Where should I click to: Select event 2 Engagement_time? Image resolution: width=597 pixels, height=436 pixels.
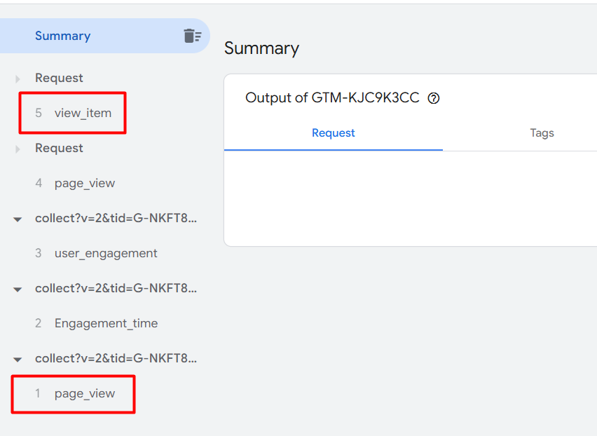click(106, 323)
